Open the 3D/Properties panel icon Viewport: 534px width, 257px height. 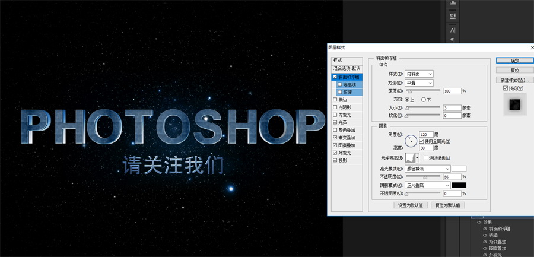coord(452,15)
